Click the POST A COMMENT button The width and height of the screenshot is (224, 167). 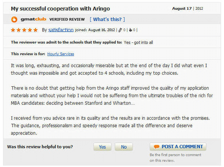tap(178, 147)
